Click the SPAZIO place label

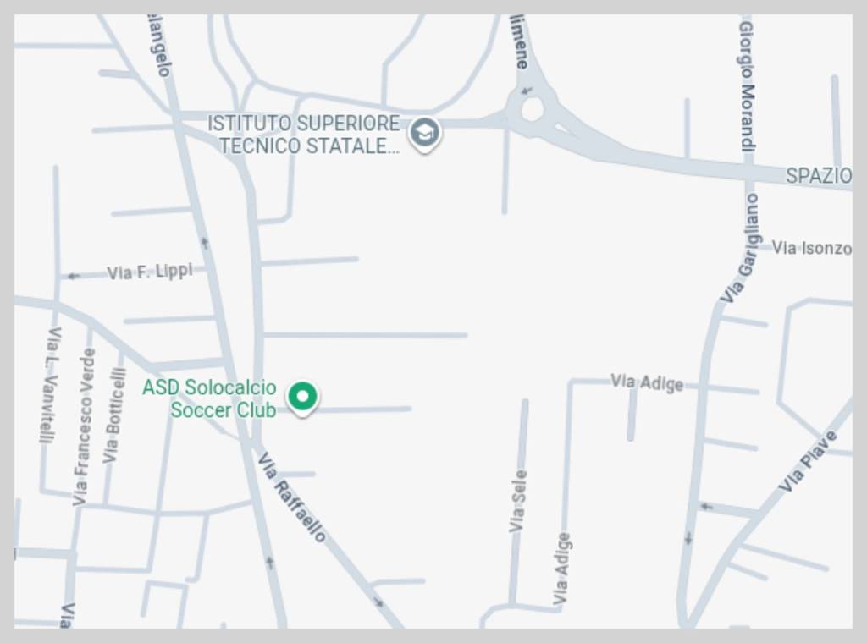click(819, 176)
